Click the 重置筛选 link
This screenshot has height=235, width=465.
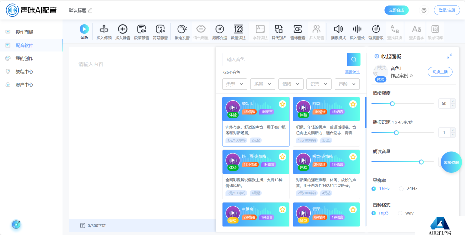coord(352,72)
